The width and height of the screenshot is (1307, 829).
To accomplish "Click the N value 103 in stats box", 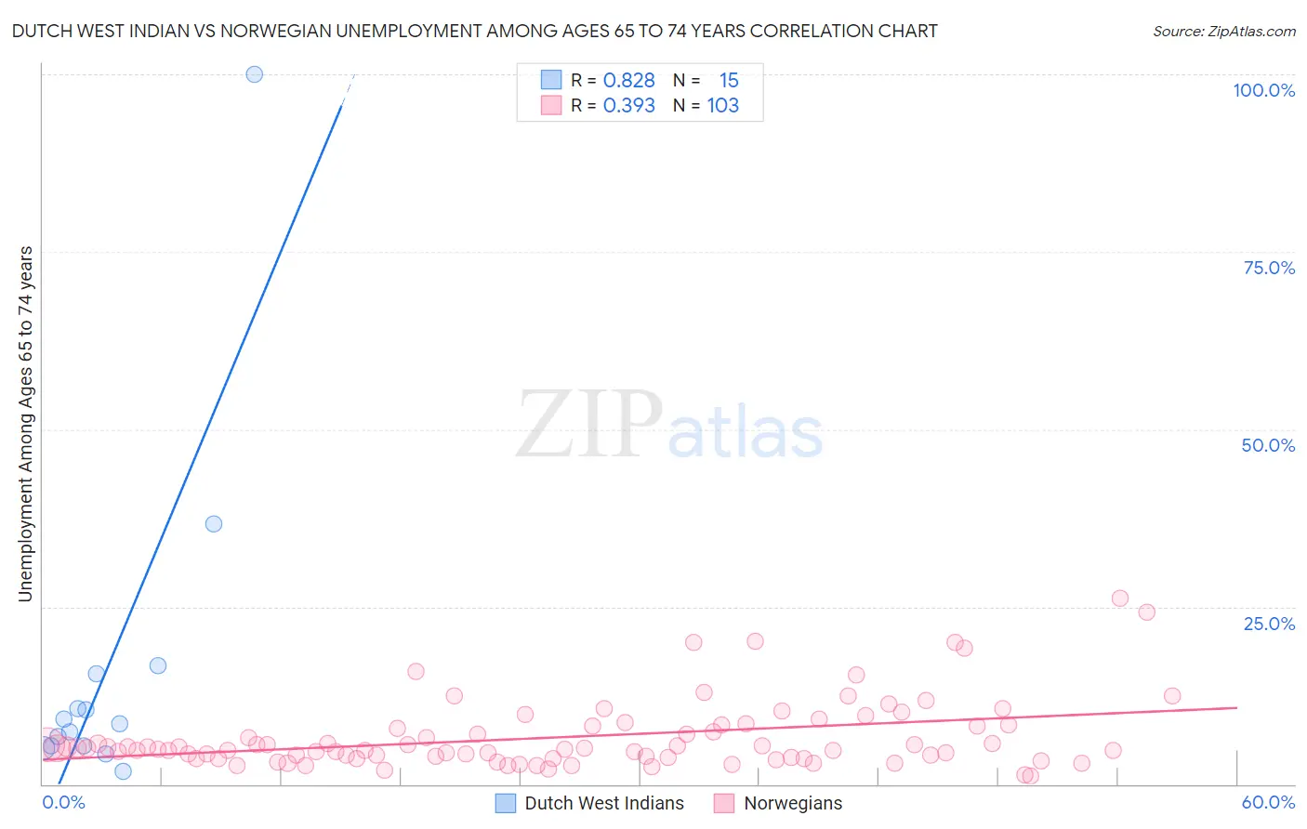I will pyautogui.click(x=723, y=105).
